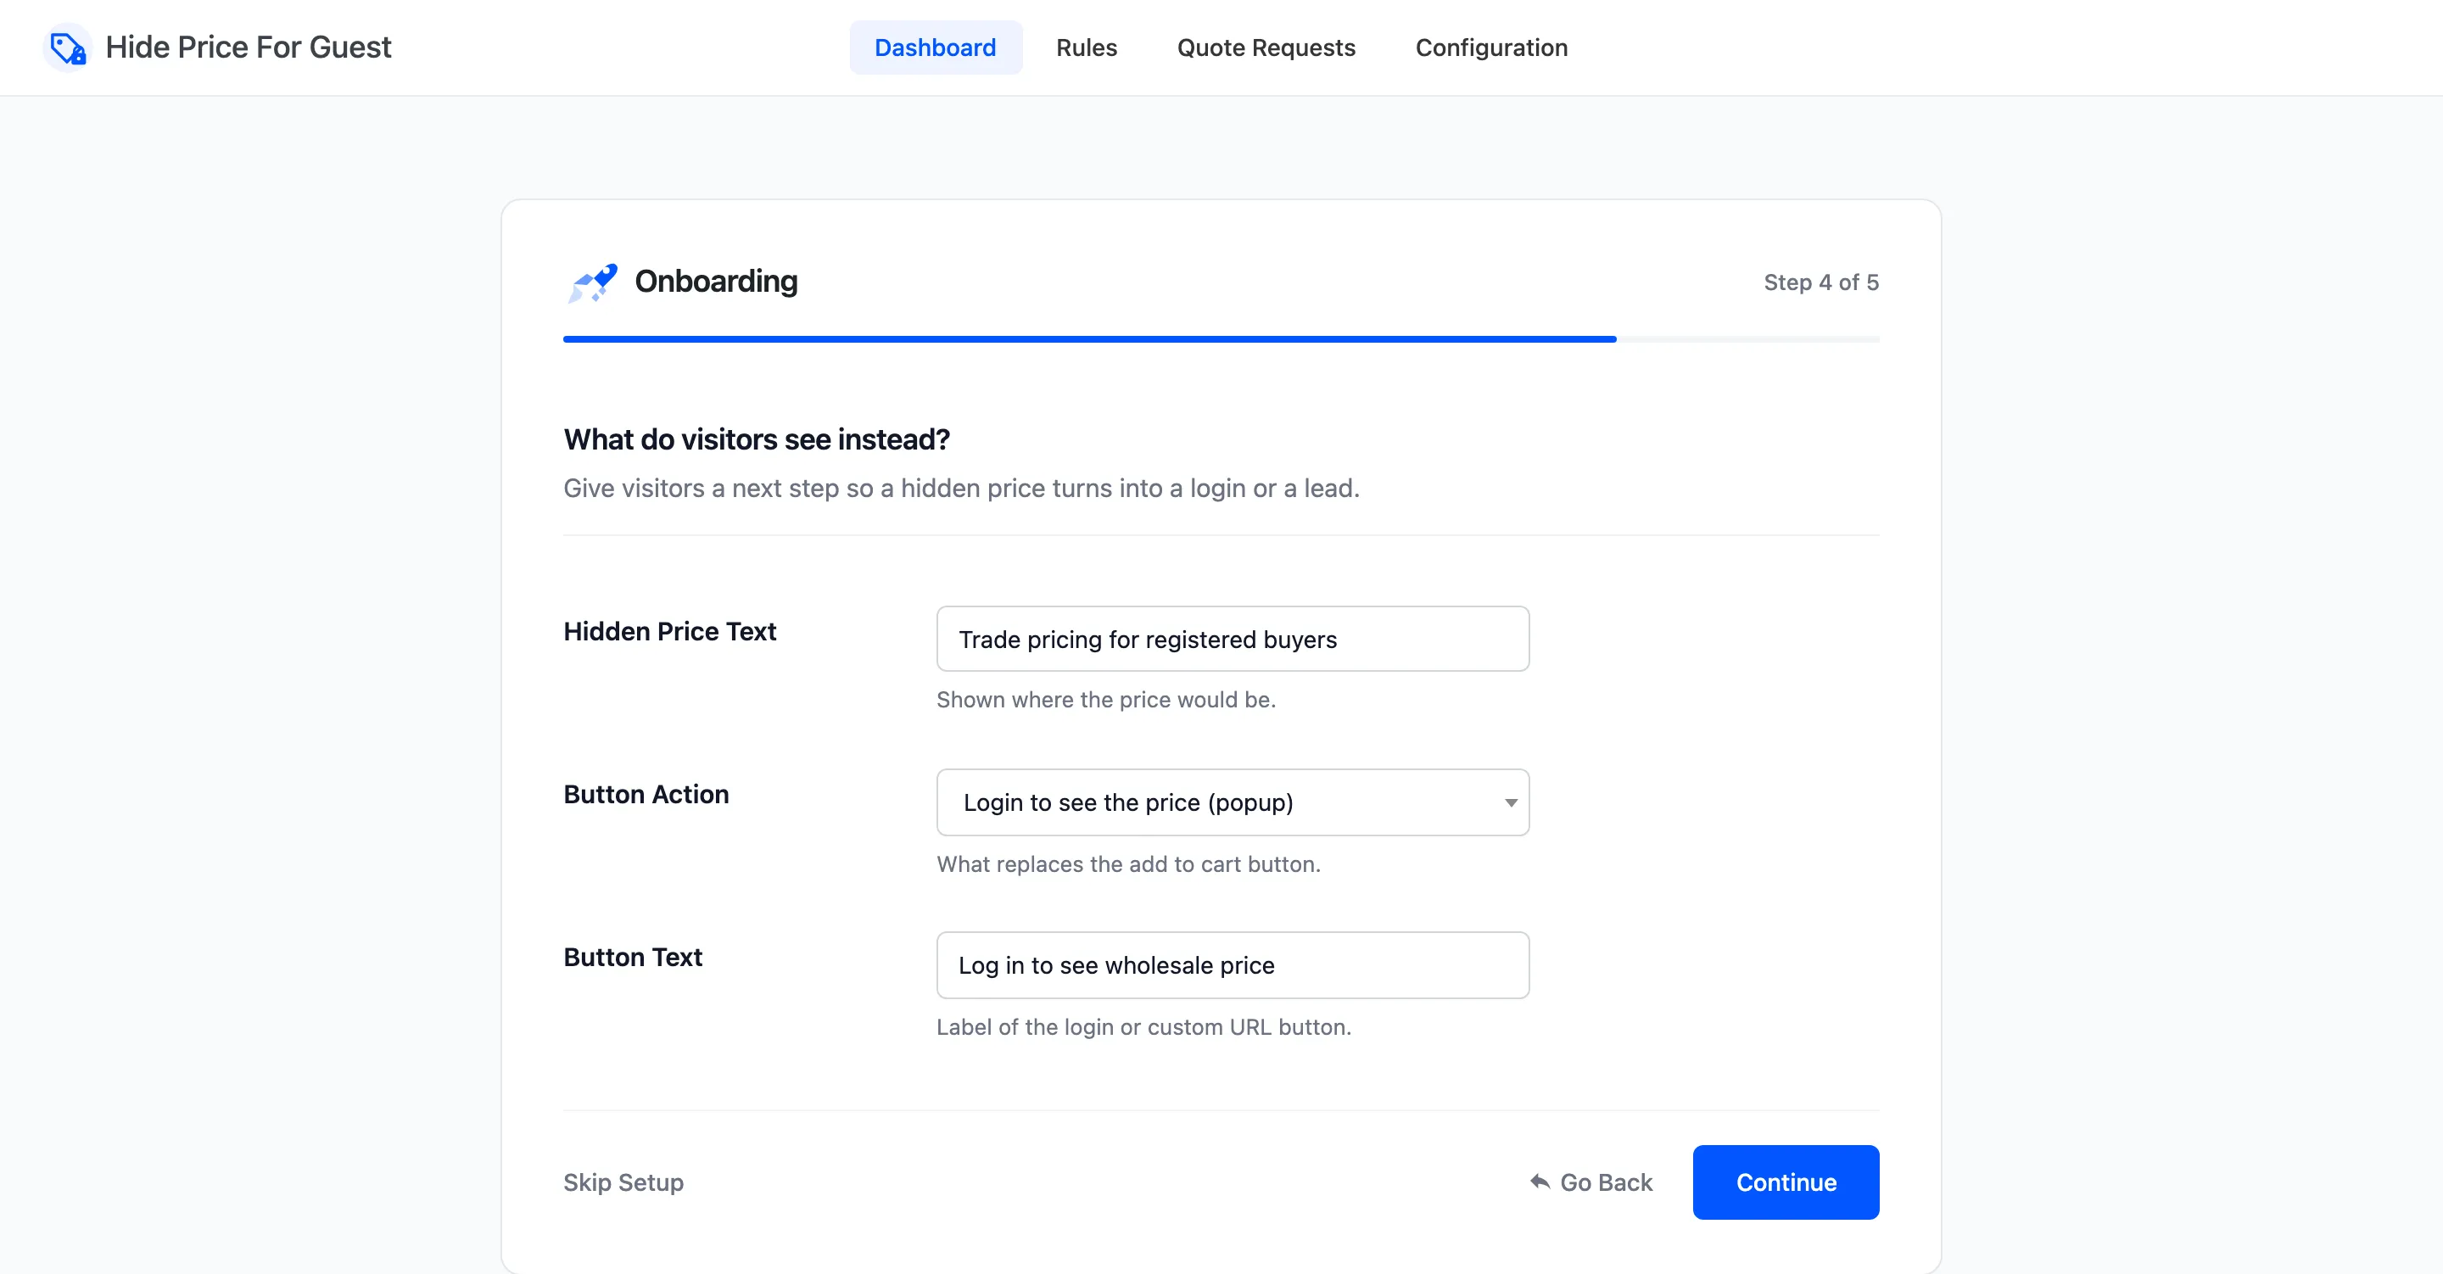
Task: Select Skip Setup link
Action: [623, 1182]
